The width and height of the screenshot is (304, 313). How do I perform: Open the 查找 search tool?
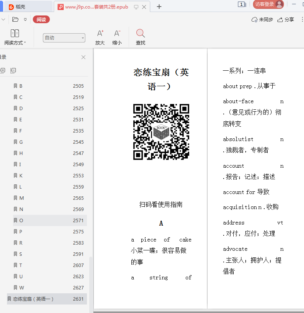click(x=141, y=34)
